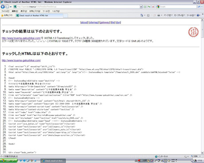Image resolution: width=204 pixels, height=163 pixels.
Task: Follow the [dyn] link
Action: [x=118, y=23]
